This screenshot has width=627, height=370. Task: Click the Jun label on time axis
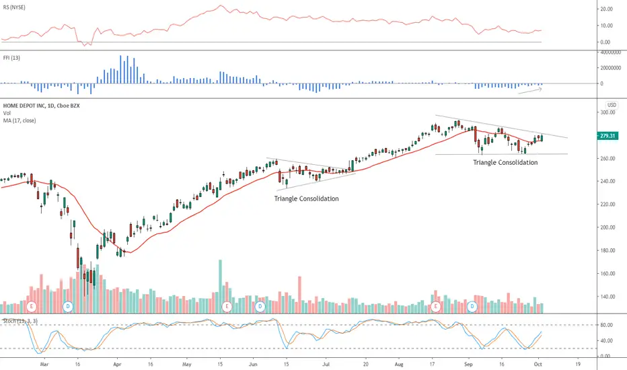click(253, 365)
